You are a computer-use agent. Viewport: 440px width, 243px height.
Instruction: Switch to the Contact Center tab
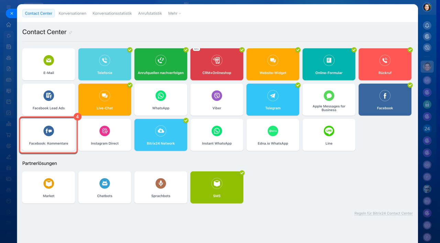pyautogui.click(x=38, y=13)
